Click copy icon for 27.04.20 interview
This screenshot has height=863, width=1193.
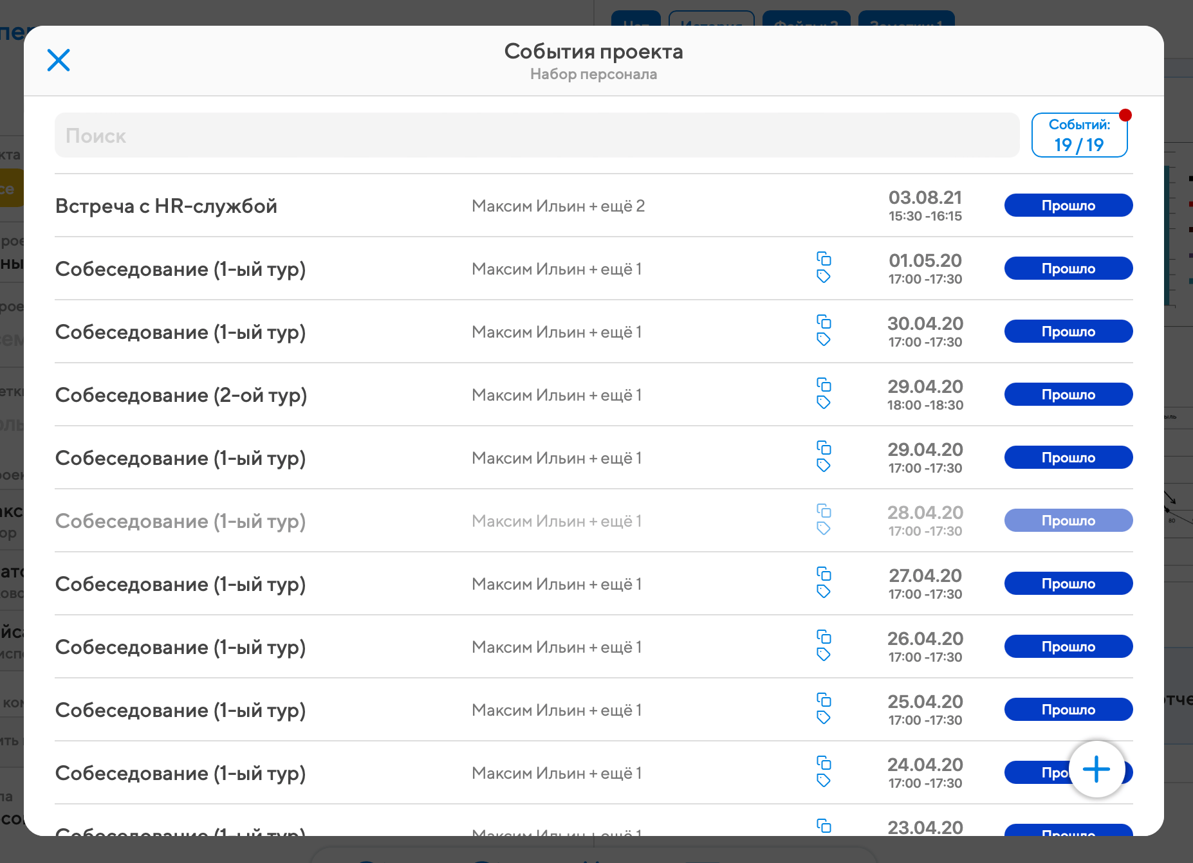pos(824,574)
